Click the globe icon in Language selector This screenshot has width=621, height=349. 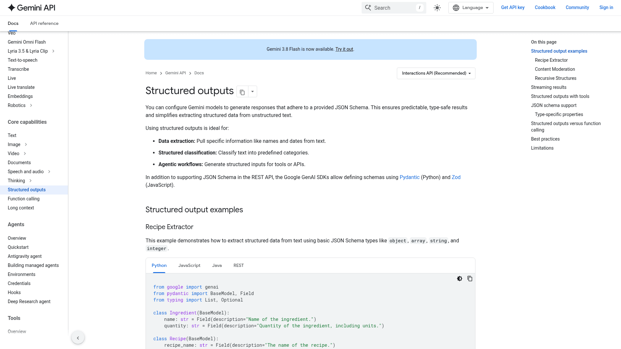(x=456, y=8)
